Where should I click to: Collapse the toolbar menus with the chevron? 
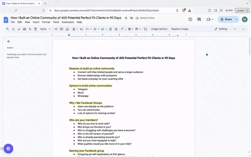coord(243,29)
